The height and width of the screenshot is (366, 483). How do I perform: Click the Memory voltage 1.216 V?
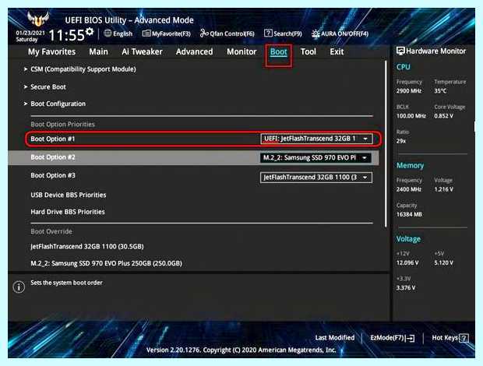[443, 189]
